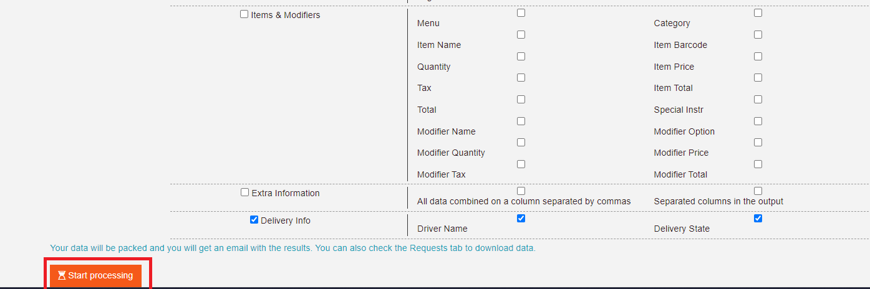This screenshot has height=289, width=870.
Task: Click the Delivery State label
Action: pyautogui.click(x=682, y=229)
